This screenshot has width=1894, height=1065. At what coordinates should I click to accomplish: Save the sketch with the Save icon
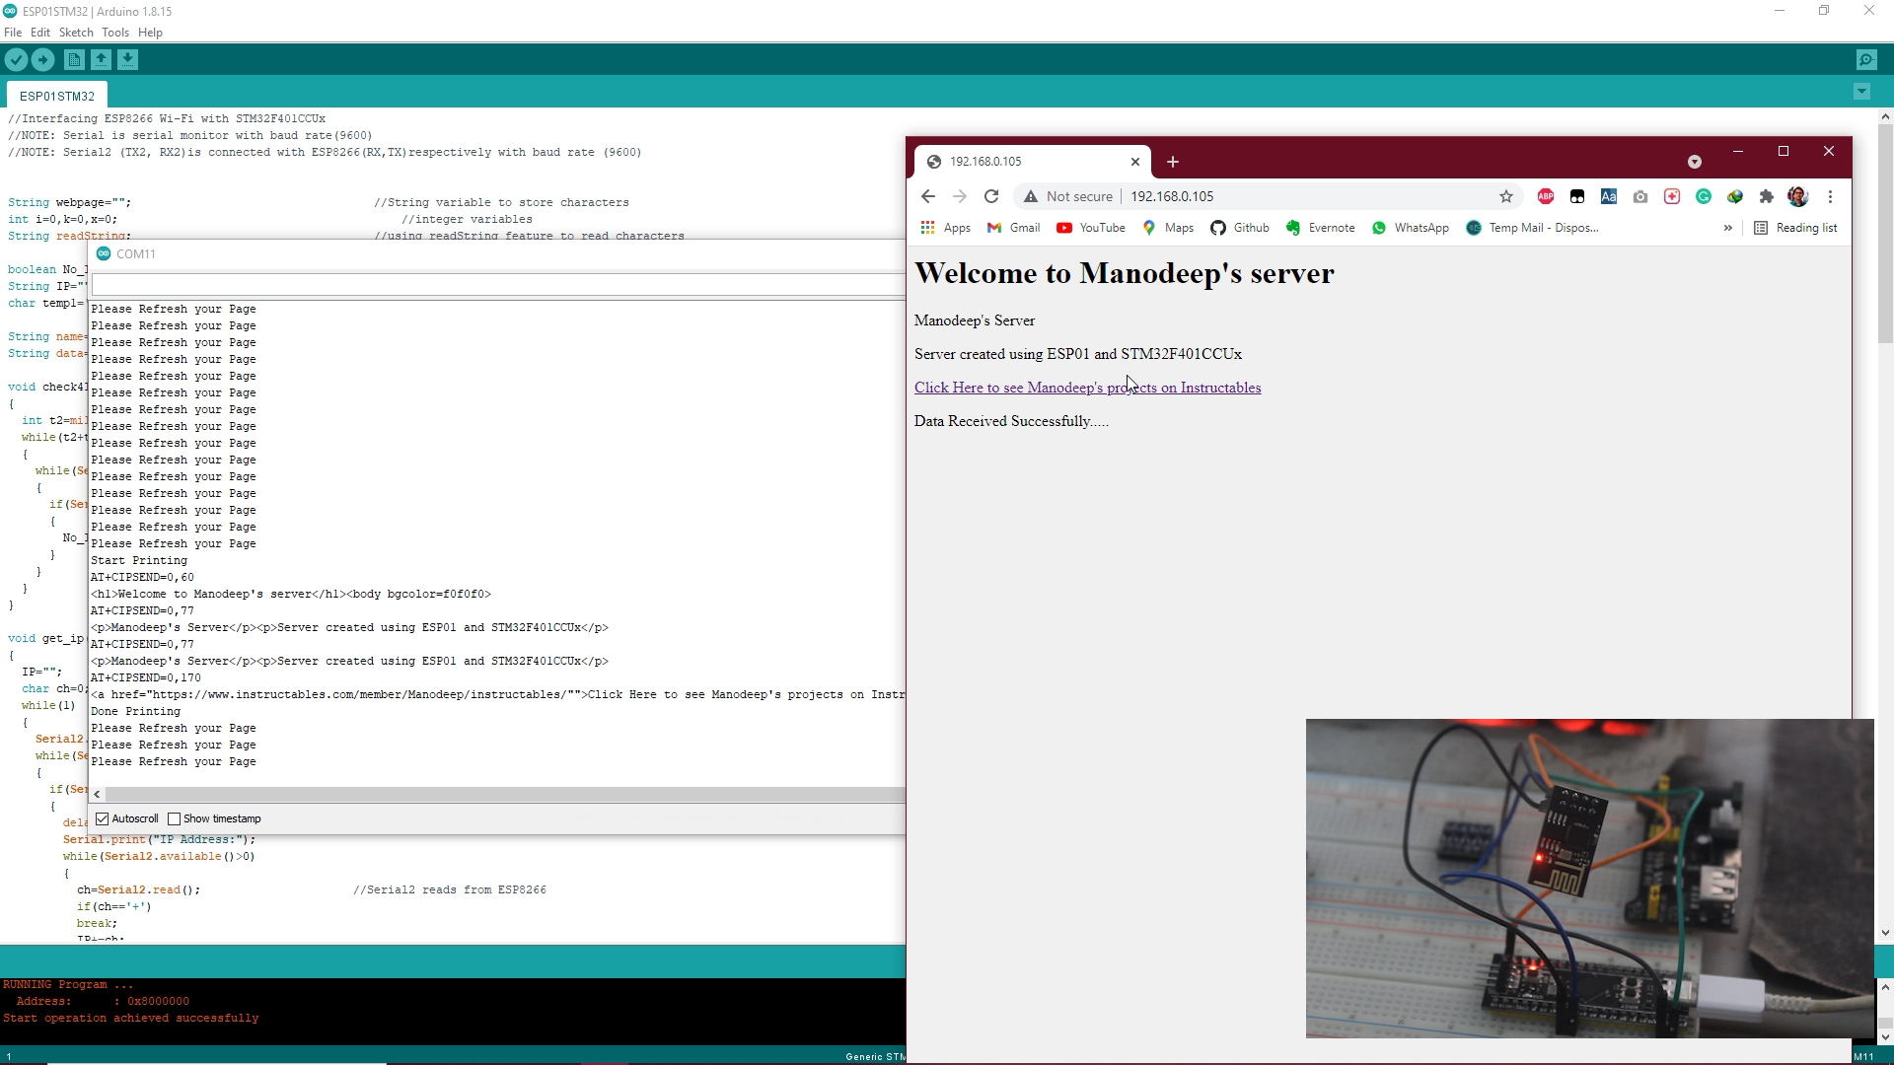coord(127,60)
